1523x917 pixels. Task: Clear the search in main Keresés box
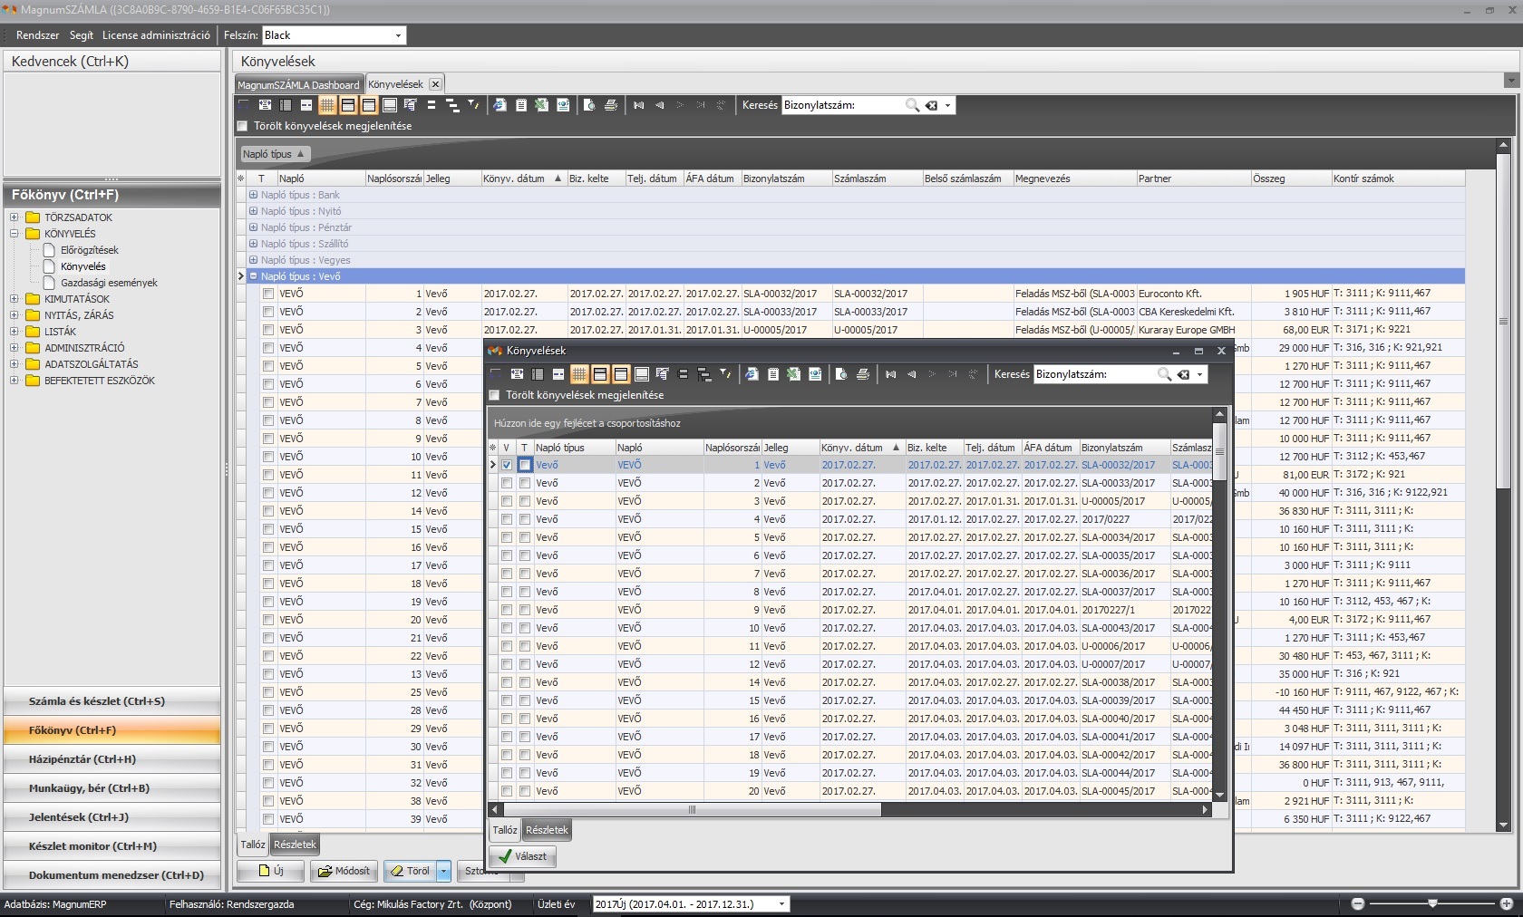tap(931, 105)
